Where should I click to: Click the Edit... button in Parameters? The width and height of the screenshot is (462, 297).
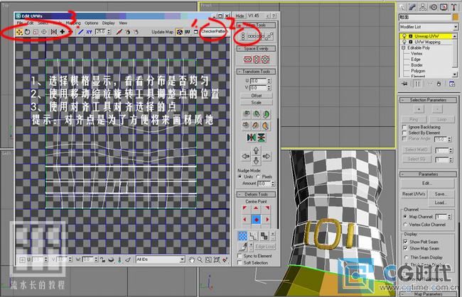click(427, 184)
